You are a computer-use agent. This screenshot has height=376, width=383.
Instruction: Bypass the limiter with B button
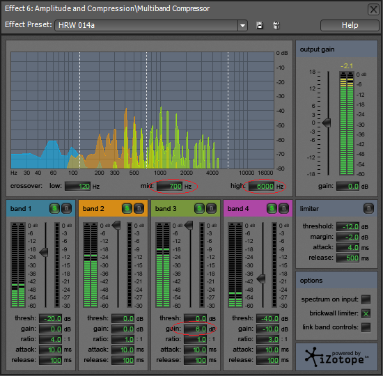click(368, 208)
